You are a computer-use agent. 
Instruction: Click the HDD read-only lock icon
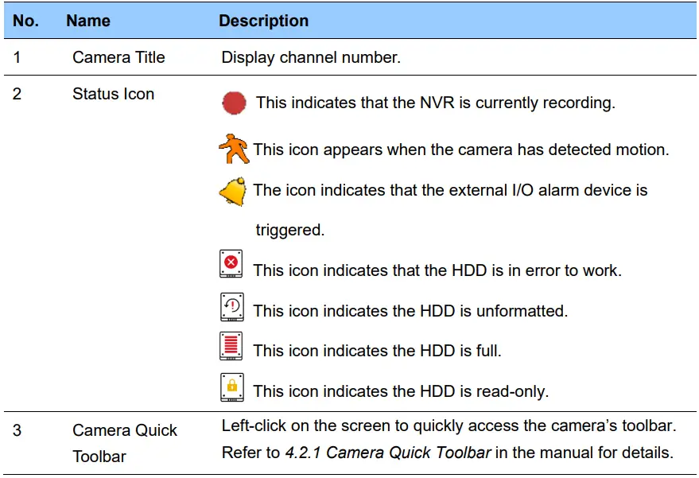(x=231, y=387)
